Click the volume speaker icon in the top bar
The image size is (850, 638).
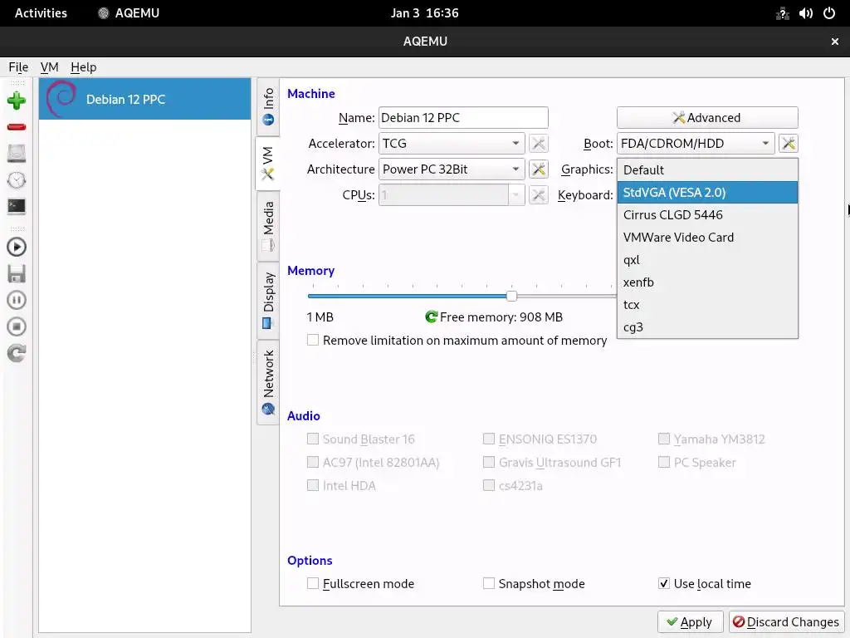pyautogui.click(x=805, y=13)
